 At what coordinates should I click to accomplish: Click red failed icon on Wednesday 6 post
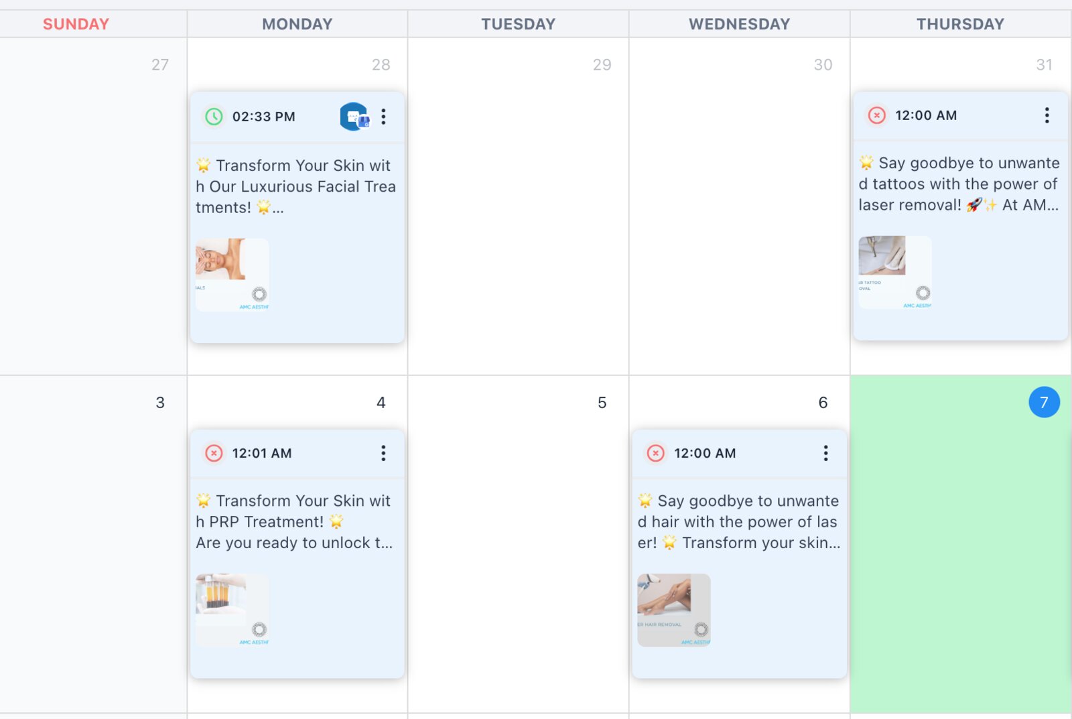pyautogui.click(x=655, y=453)
